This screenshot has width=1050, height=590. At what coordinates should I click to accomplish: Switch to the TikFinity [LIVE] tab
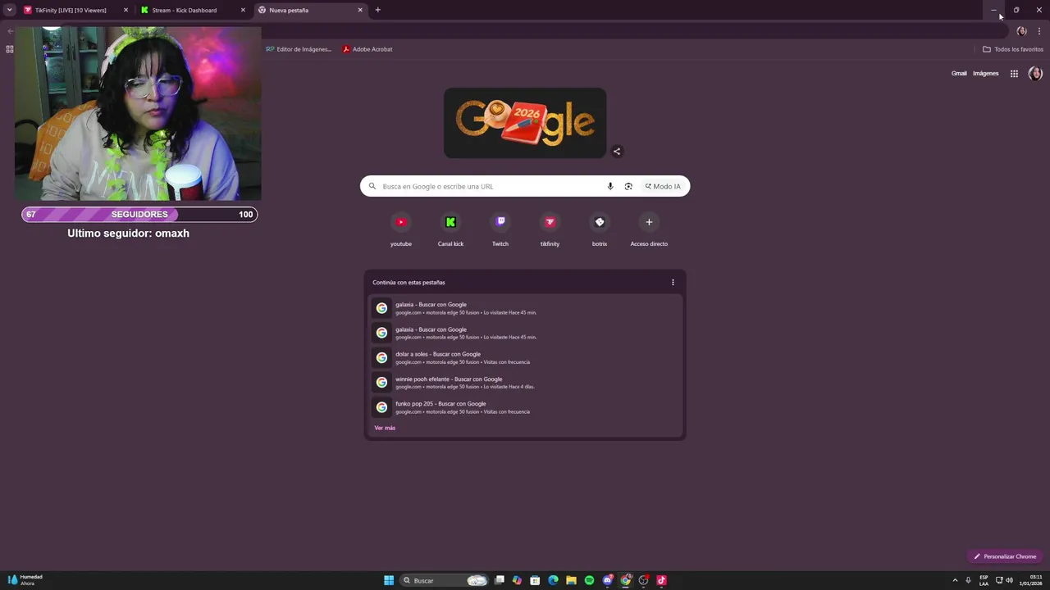click(x=70, y=10)
